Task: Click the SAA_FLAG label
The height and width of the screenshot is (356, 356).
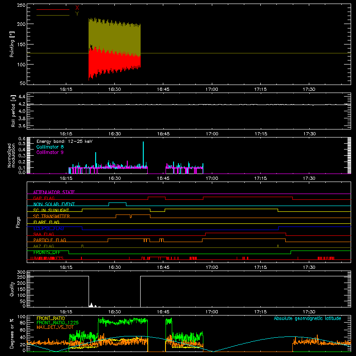Action: (x=44, y=234)
